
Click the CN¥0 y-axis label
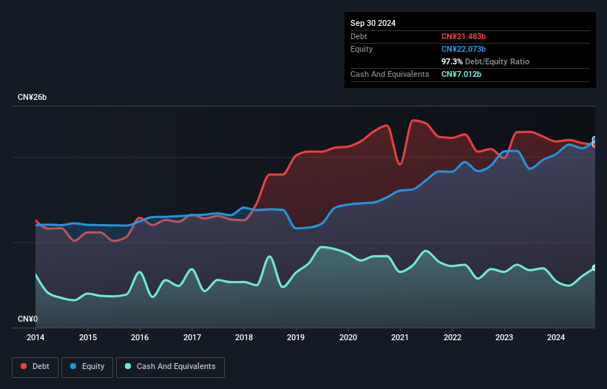[x=26, y=319]
